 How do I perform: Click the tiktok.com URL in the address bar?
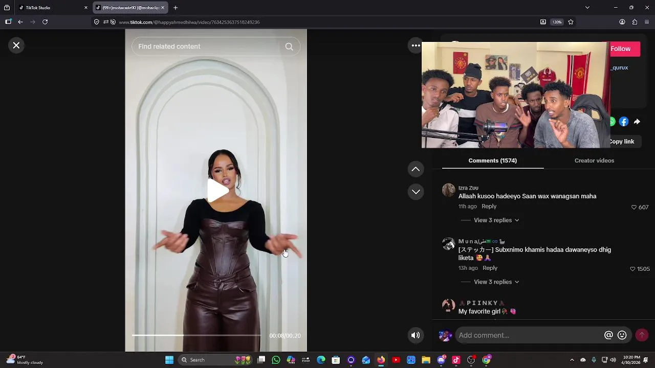tap(189, 22)
